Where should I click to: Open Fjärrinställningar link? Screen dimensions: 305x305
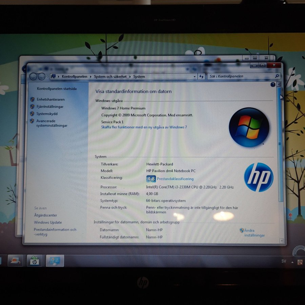(50, 107)
